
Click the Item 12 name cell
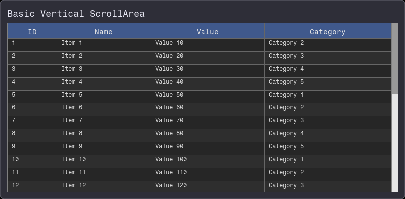(x=104, y=186)
